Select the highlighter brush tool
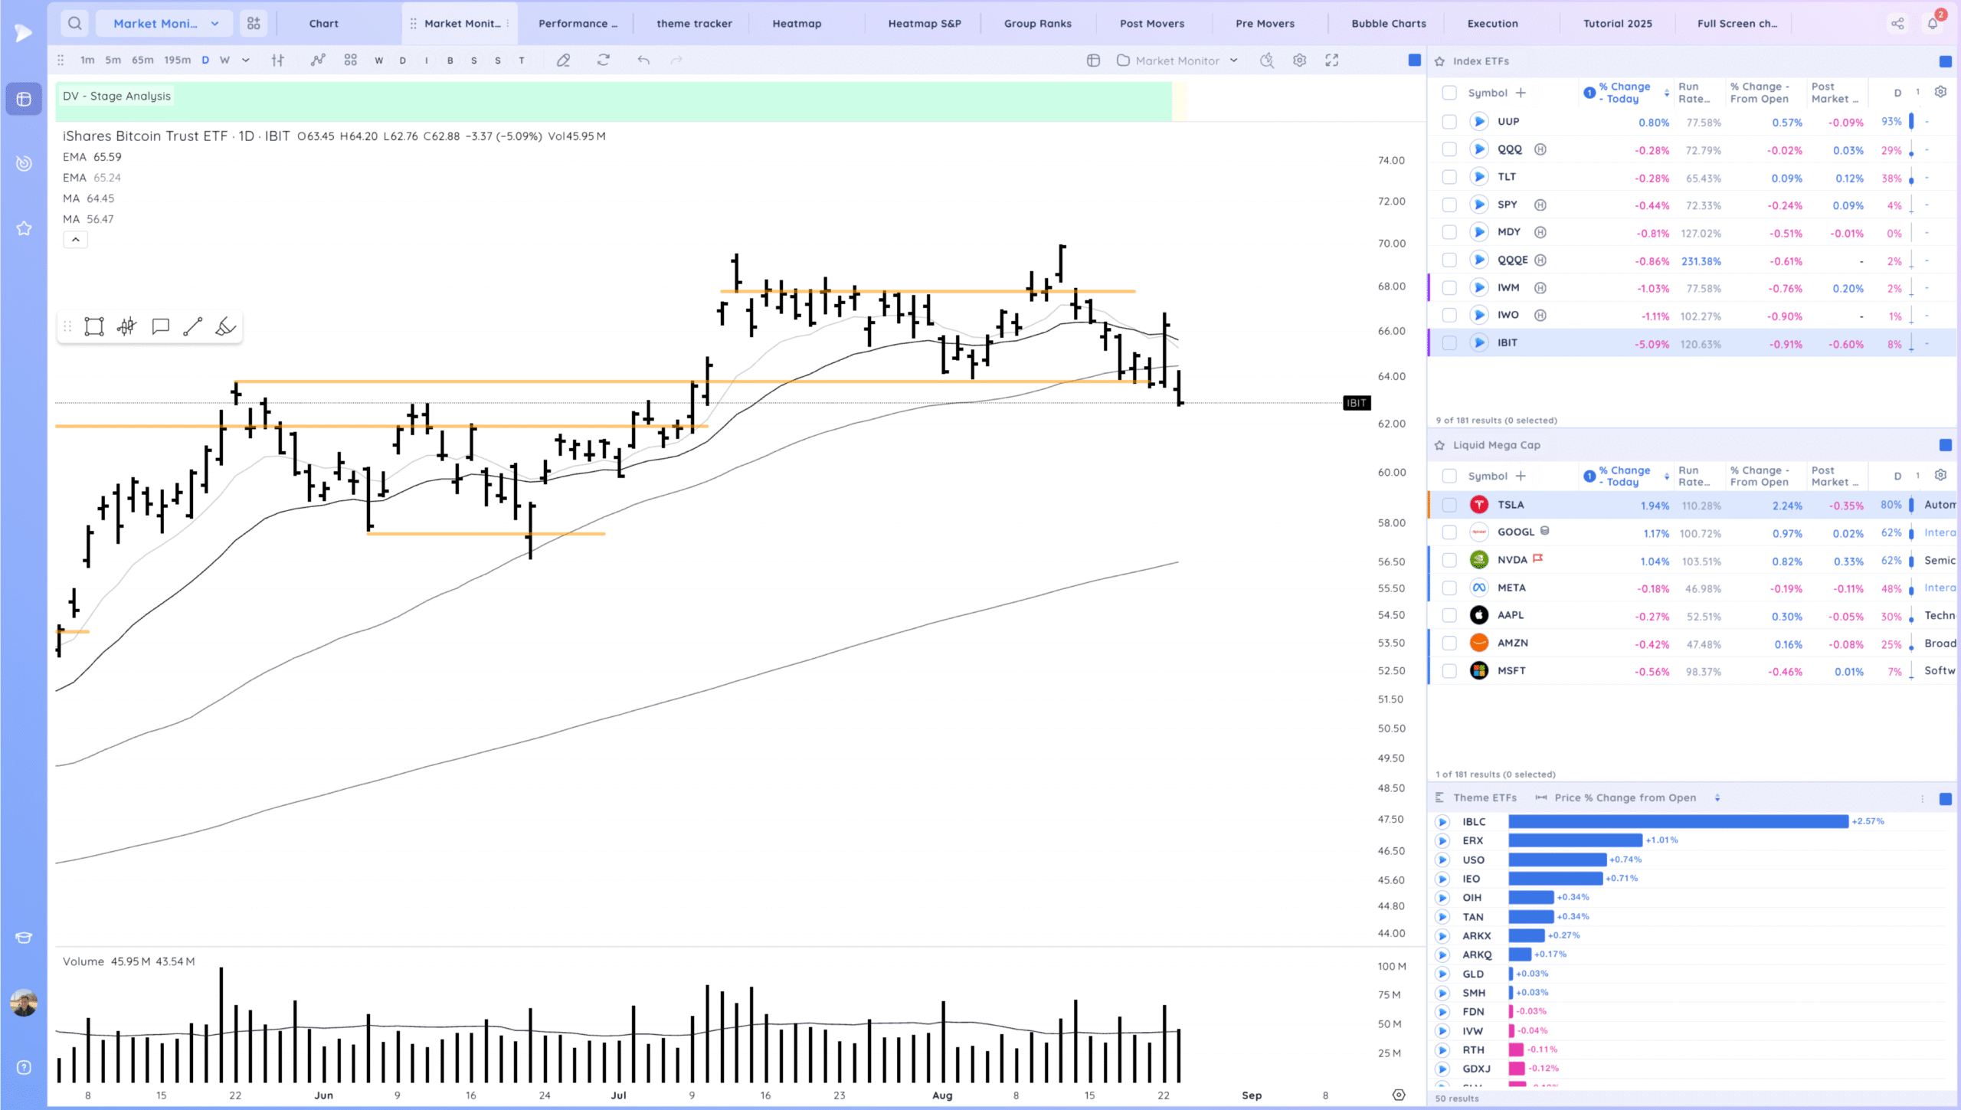 click(x=225, y=327)
